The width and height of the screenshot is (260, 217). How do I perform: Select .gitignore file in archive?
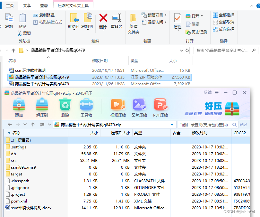point(127,188)
